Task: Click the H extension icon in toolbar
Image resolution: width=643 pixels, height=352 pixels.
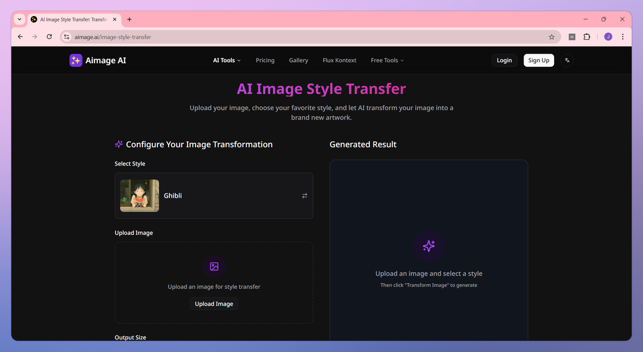Action: pos(572,37)
